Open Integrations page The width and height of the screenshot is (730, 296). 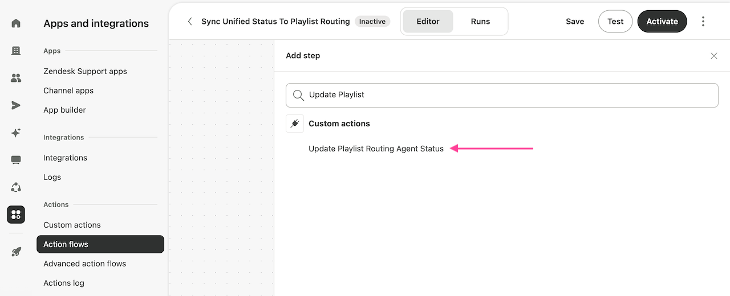[65, 158]
